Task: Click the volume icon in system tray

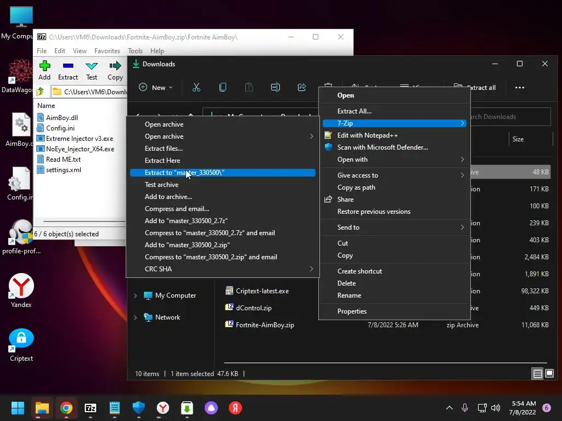Action: coord(496,408)
